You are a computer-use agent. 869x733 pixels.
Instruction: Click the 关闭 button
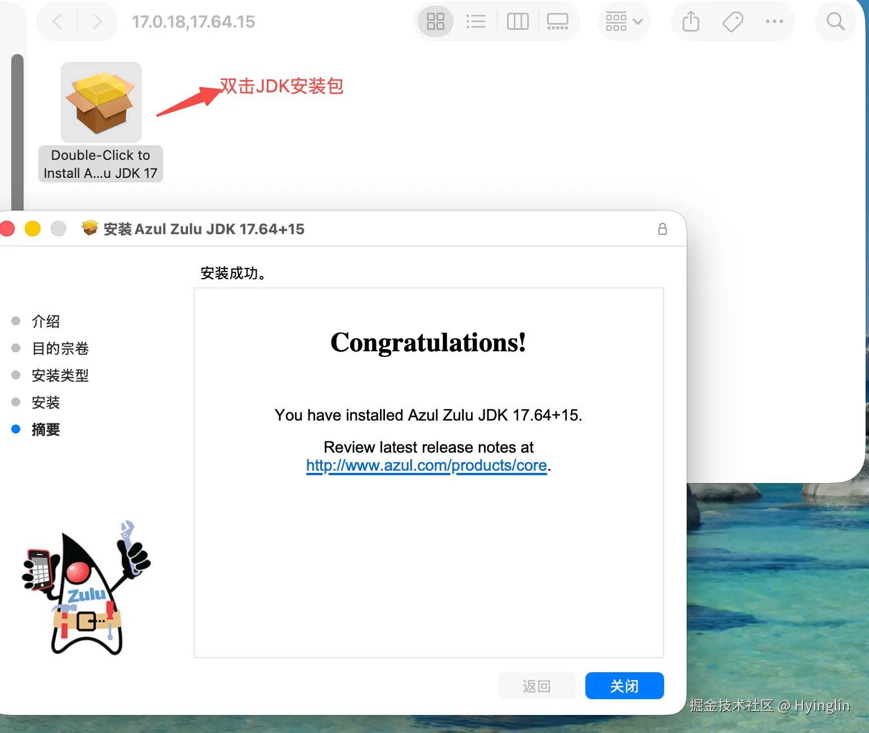(x=625, y=686)
